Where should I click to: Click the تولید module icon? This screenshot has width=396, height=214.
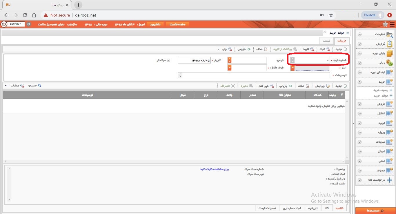tap(389, 123)
